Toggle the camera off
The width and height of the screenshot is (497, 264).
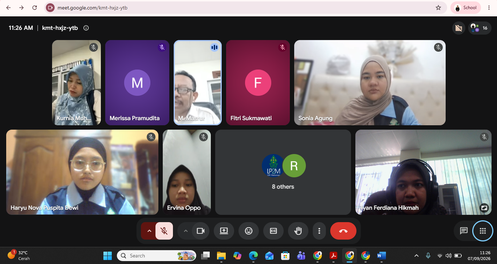(201, 231)
